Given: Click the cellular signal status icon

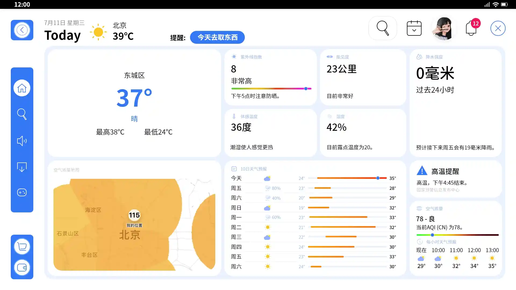Looking at the screenshot, I should point(487,5).
